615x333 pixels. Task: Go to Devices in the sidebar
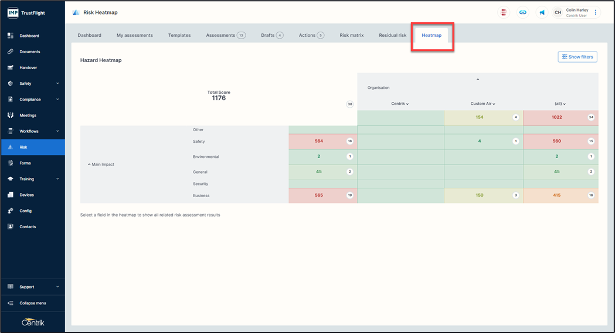pyautogui.click(x=26, y=195)
